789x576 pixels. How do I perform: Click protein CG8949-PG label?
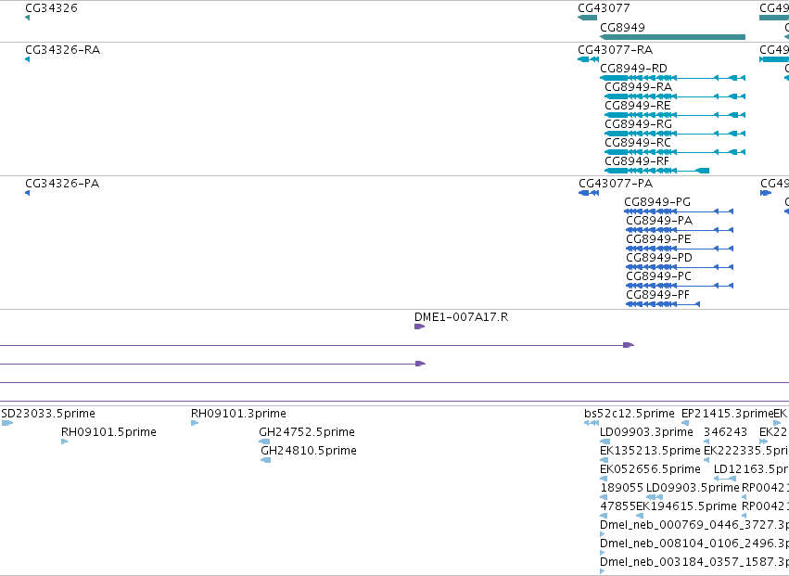point(657,202)
